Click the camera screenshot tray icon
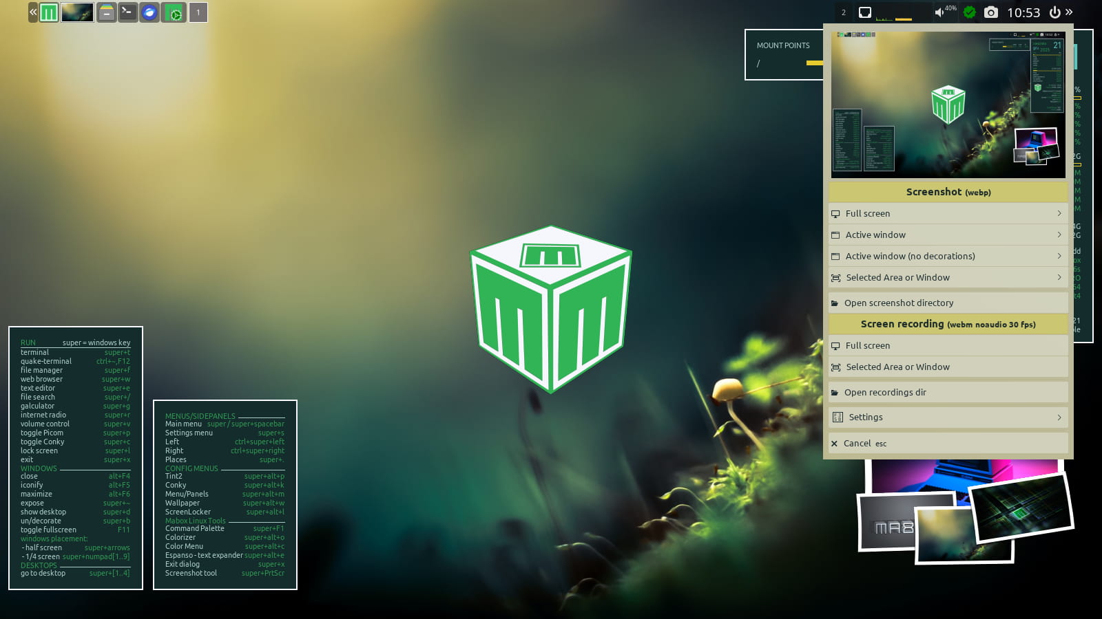Screen dimensions: 1102x619 [x=990, y=12]
